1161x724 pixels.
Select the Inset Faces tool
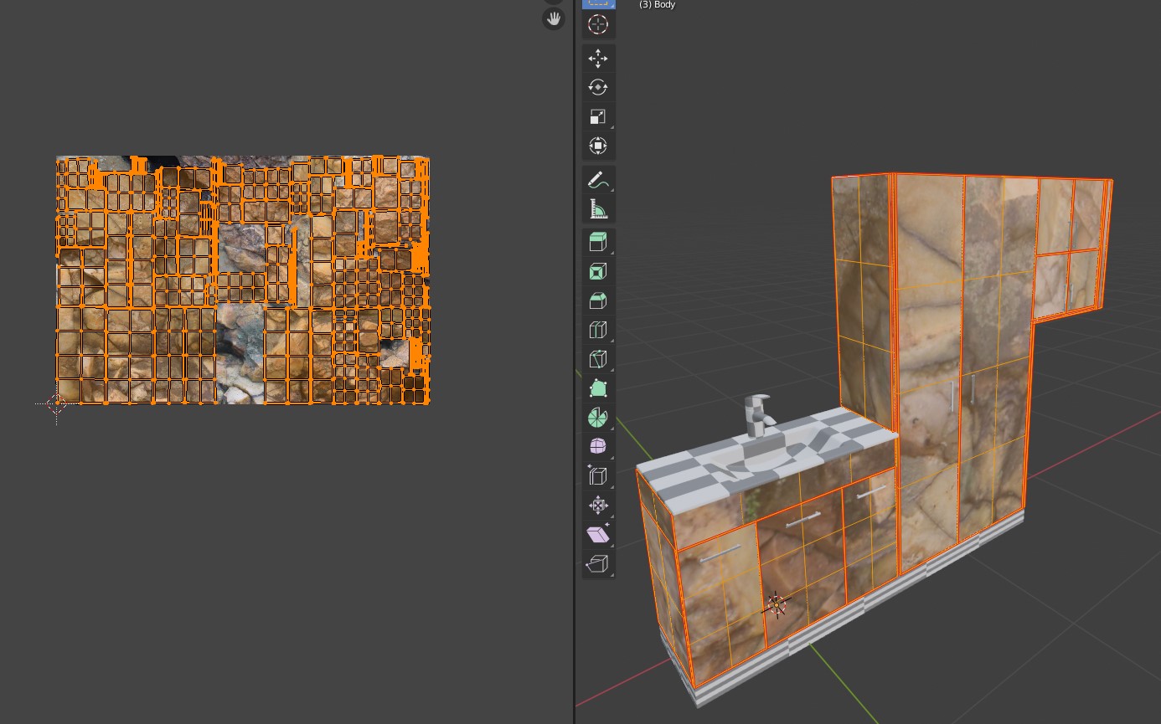pyautogui.click(x=598, y=272)
